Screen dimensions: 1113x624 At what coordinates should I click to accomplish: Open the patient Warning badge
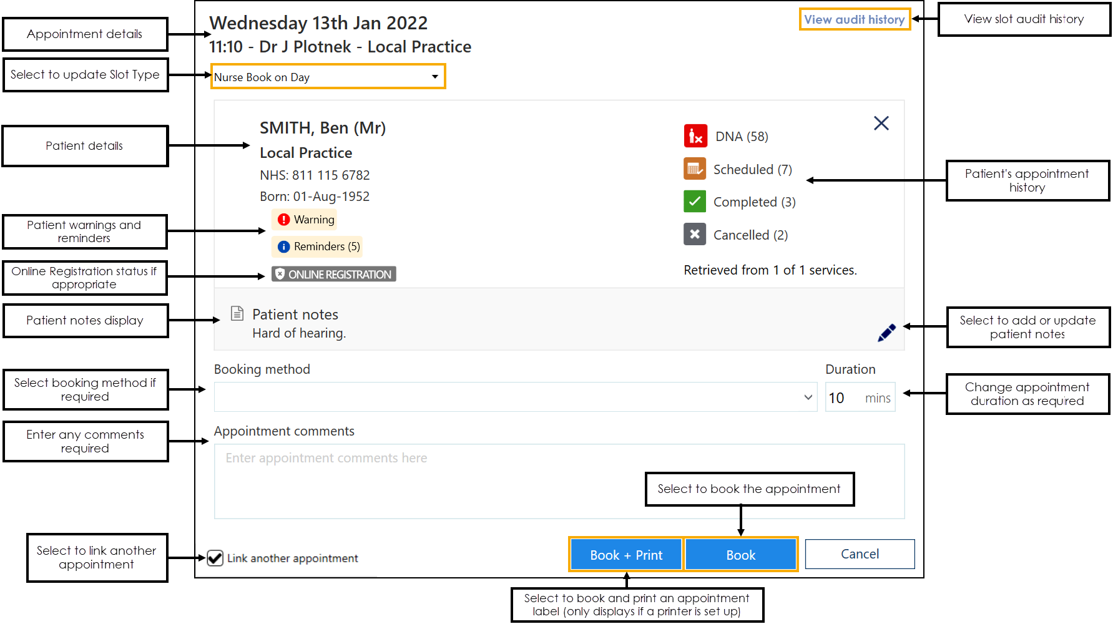[306, 220]
